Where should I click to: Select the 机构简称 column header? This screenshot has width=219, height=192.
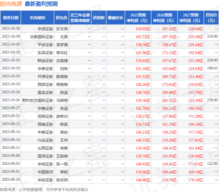point(37,18)
